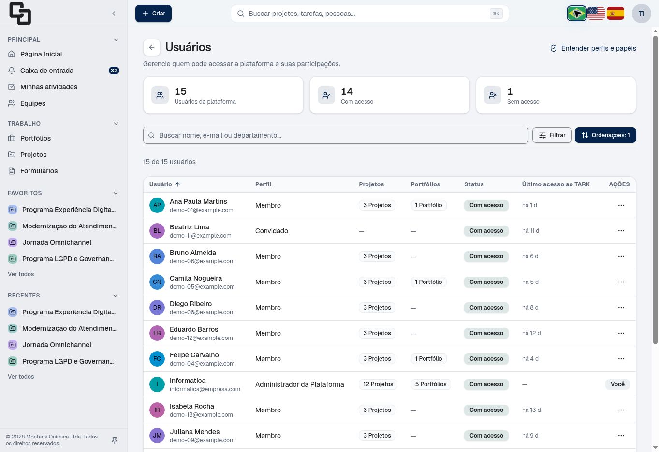Screen dimensions: 659x452
Task: Collapse the TRABALHO section
Action: (x=116, y=124)
